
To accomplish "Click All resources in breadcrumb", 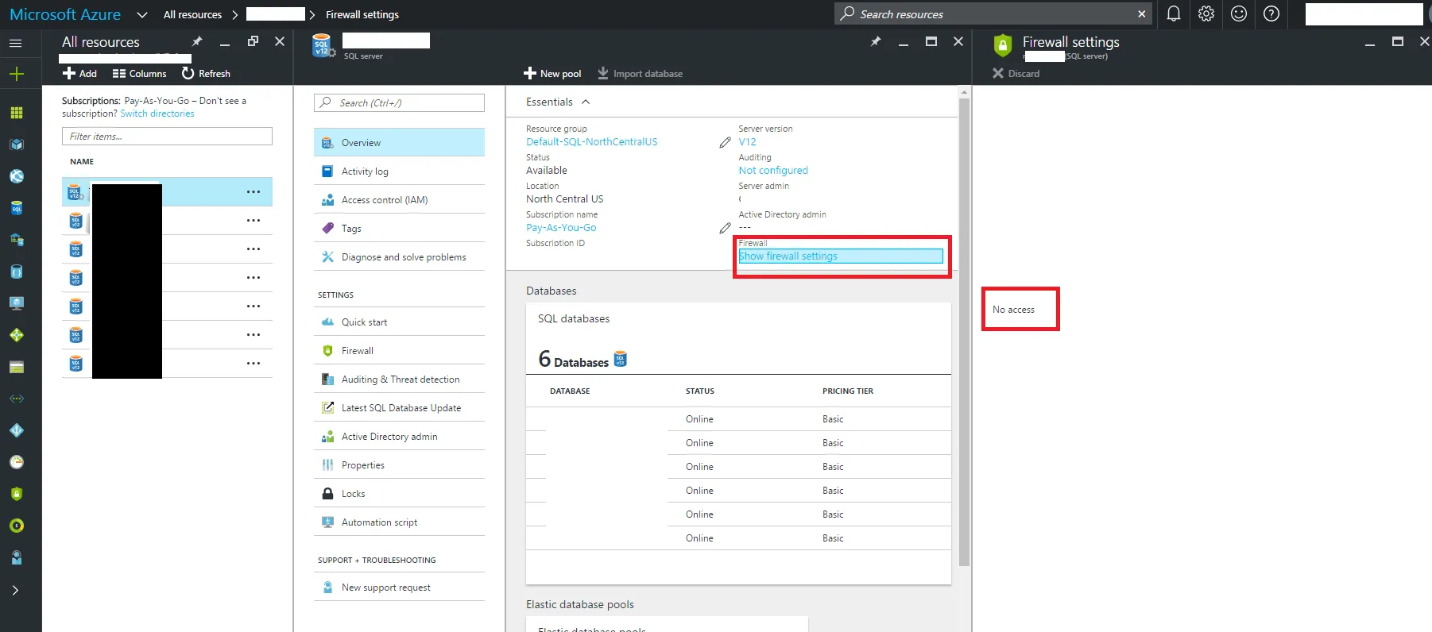I will [192, 14].
